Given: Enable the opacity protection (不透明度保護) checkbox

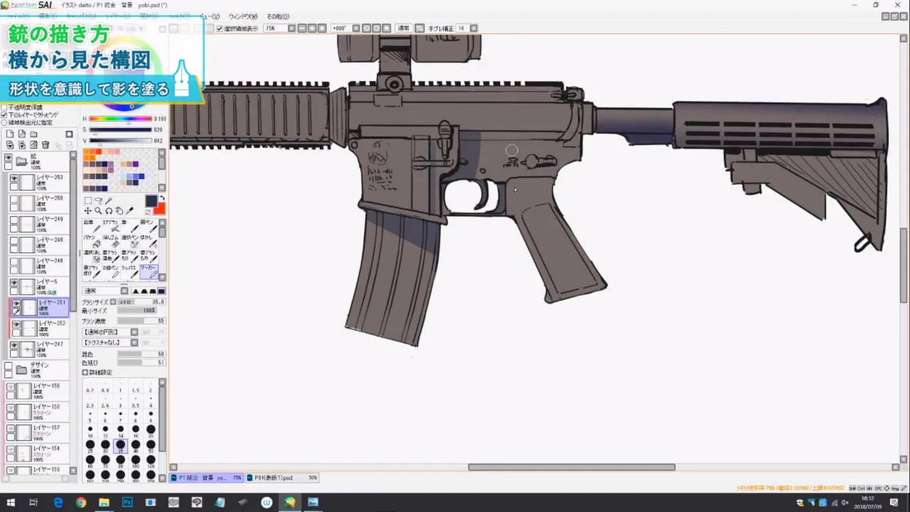Looking at the screenshot, I should (x=4, y=108).
